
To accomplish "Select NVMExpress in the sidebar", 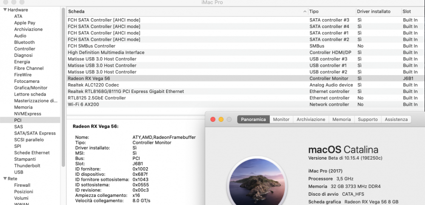I will pos(28,114).
